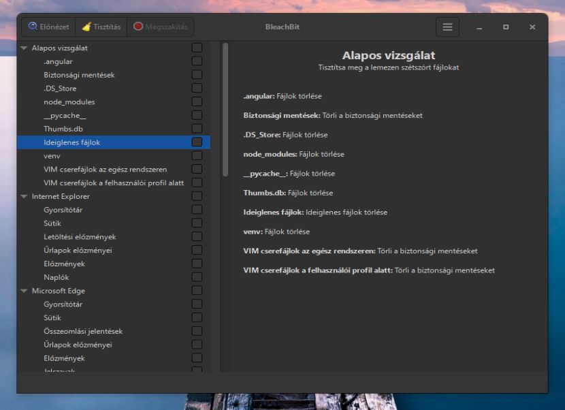The image size is (565, 410).
Task: Close the BleachBit window
Action: coord(532,27)
